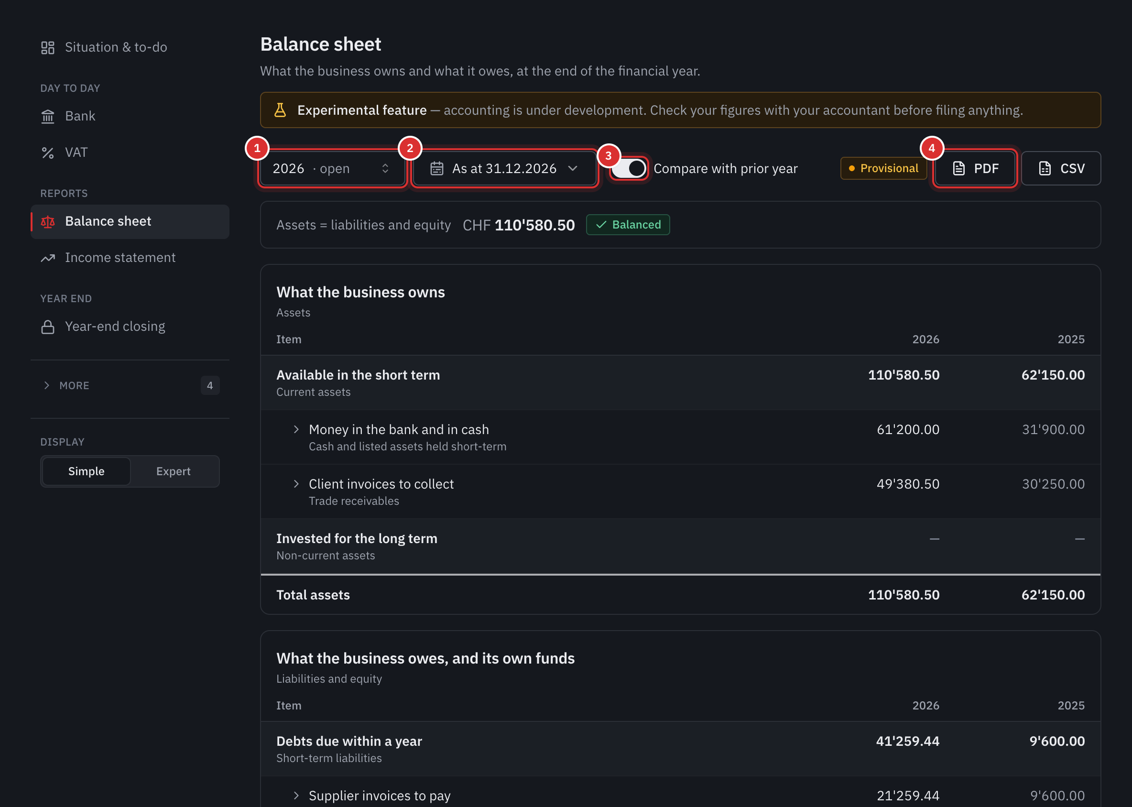Open Situation & to-do page

click(130, 48)
